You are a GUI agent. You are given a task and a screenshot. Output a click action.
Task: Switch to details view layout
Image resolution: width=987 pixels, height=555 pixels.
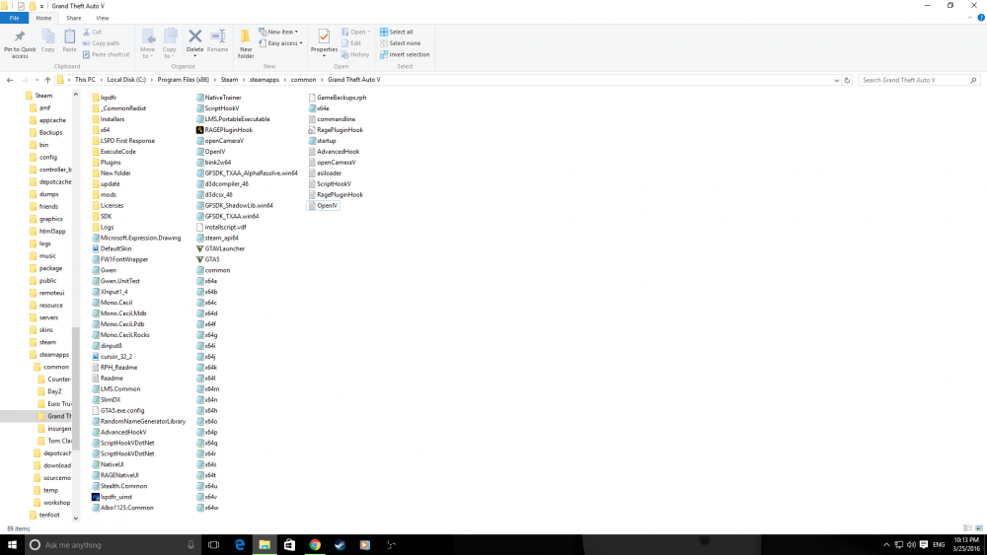(x=967, y=528)
